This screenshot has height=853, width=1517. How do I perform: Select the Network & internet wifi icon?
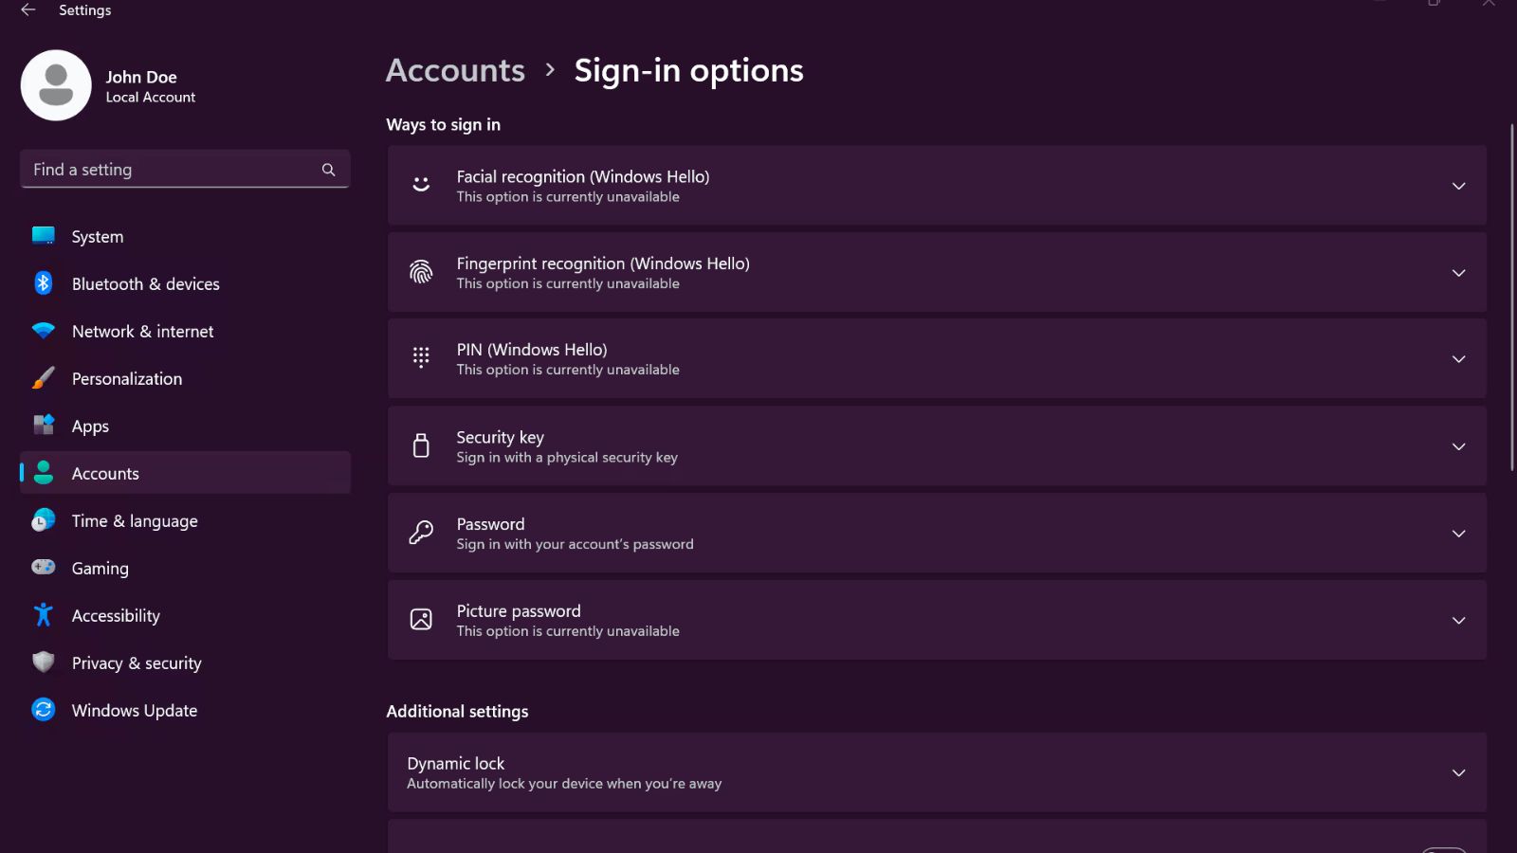pyautogui.click(x=44, y=331)
